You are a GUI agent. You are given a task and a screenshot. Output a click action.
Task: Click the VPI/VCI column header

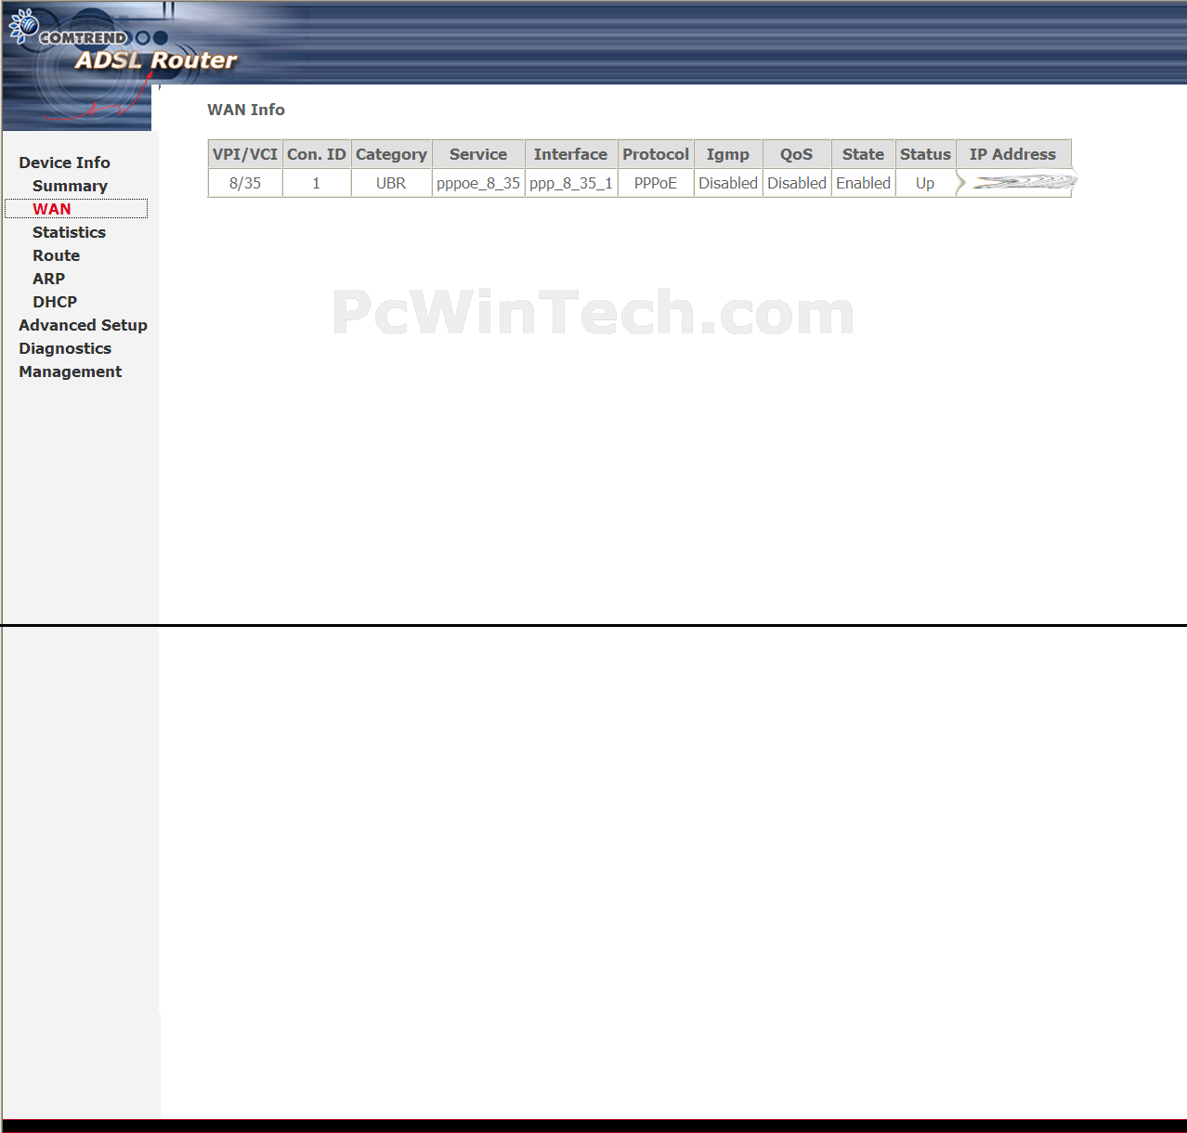(245, 154)
